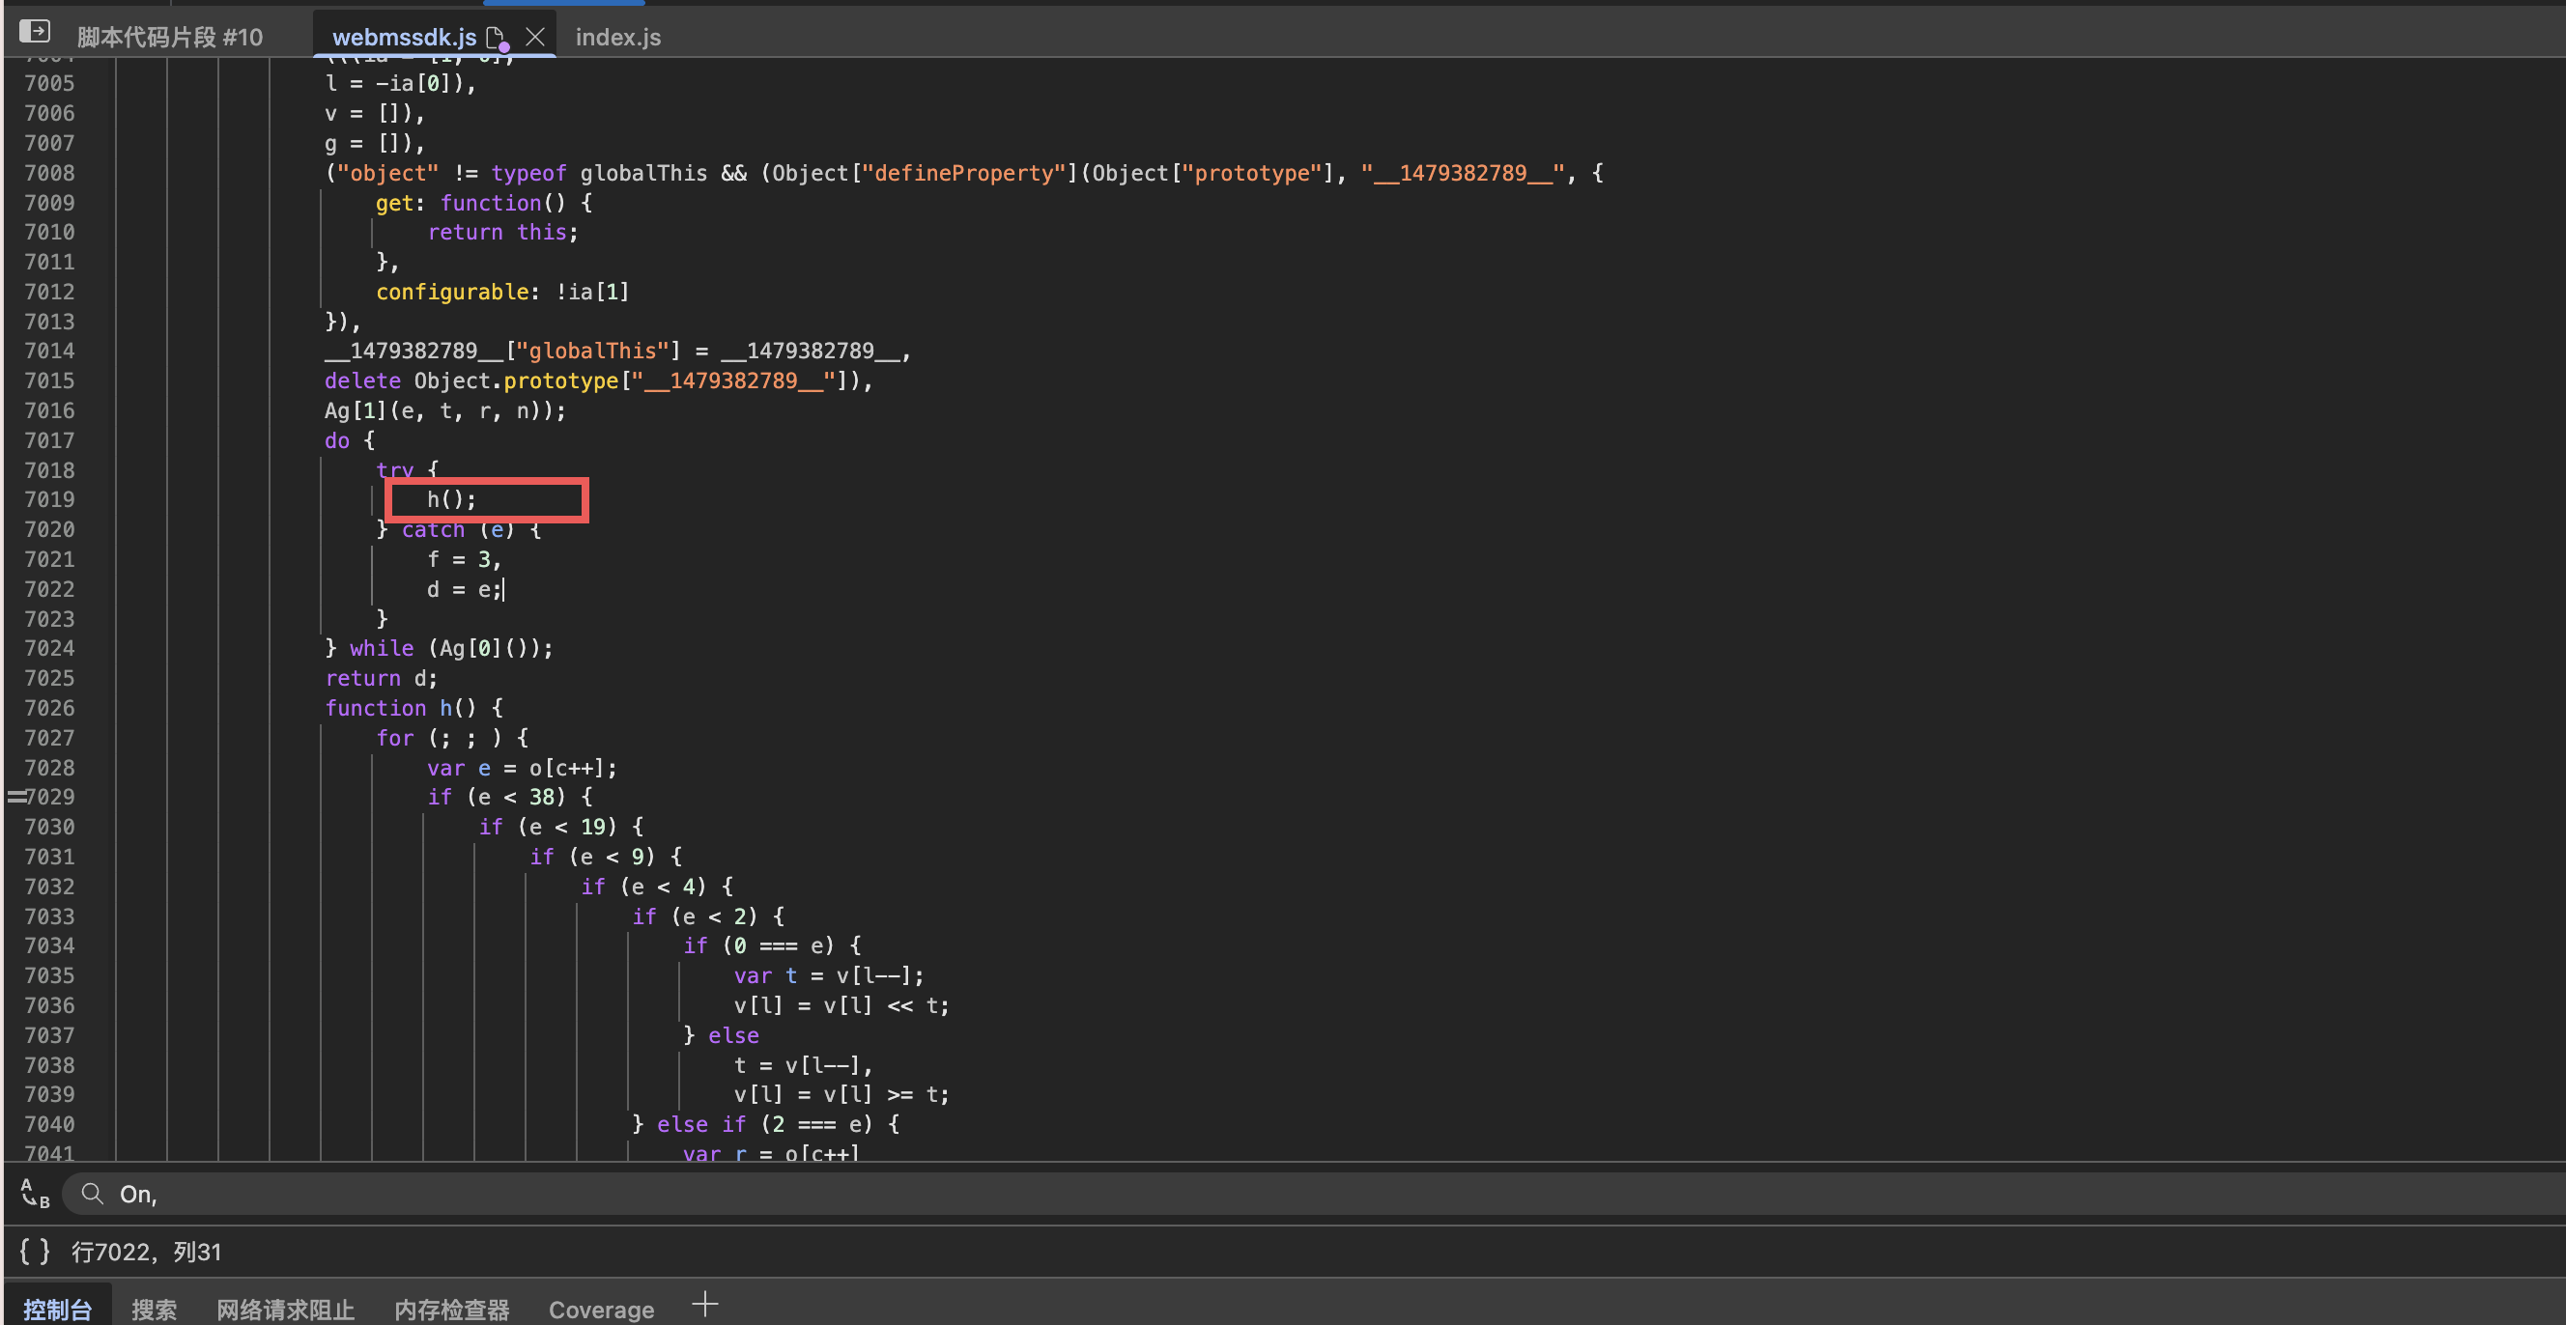Toggle match case in search bar

tap(35, 1193)
